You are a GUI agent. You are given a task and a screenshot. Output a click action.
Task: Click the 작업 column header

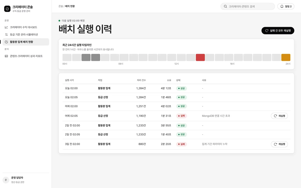coord(100,80)
